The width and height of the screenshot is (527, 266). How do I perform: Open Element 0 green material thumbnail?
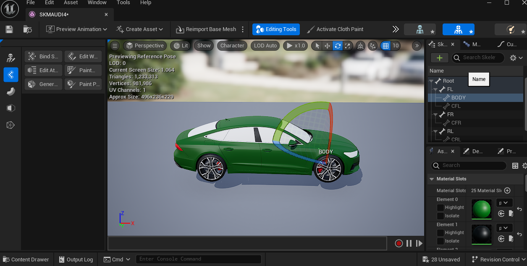click(x=482, y=209)
